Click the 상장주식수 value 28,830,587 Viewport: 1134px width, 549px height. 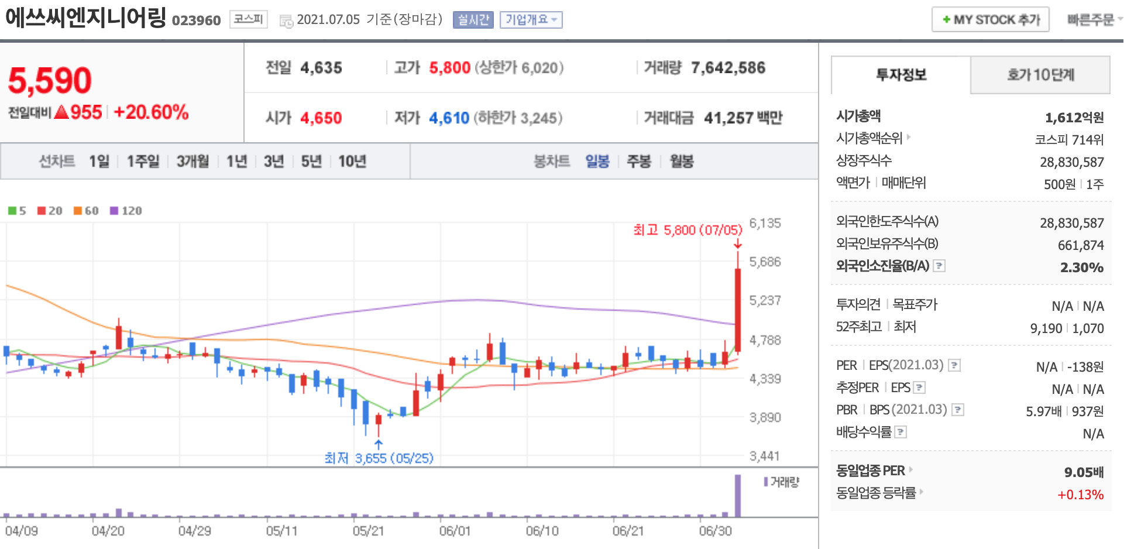pos(1072,162)
